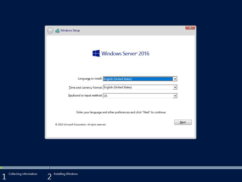Open the Language to install dropdown arrow
This screenshot has width=242, height=182.
coord(175,79)
